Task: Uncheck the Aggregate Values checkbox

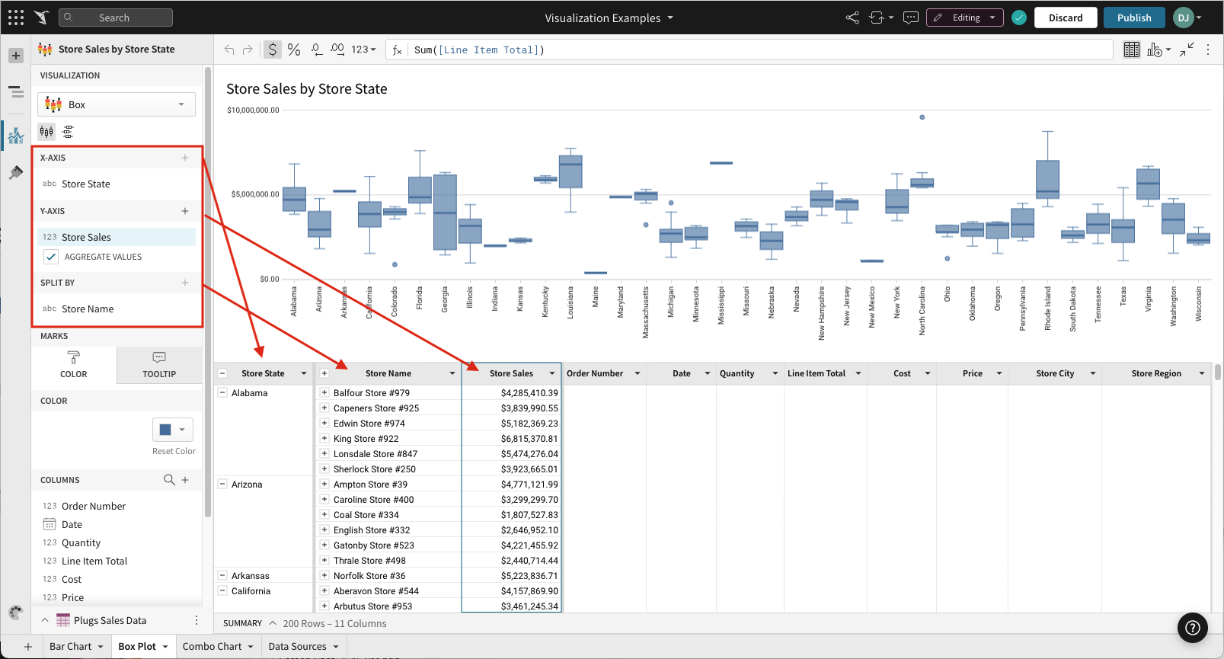Action: pyautogui.click(x=51, y=257)
